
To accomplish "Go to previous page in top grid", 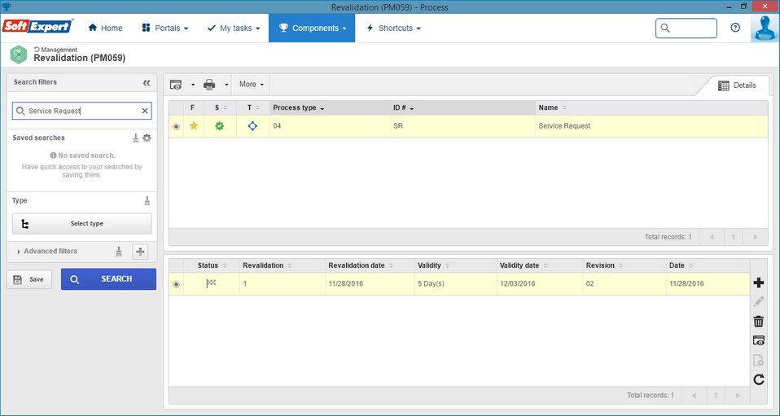I will (712, 238).
